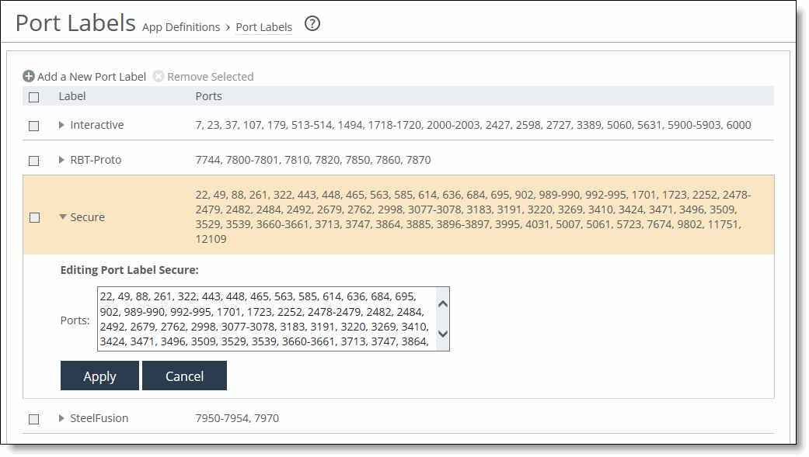The height and width of the screenshot is (457, 809).
Task: Click the circled X Remove Selected icon
Action: point(158,76)
